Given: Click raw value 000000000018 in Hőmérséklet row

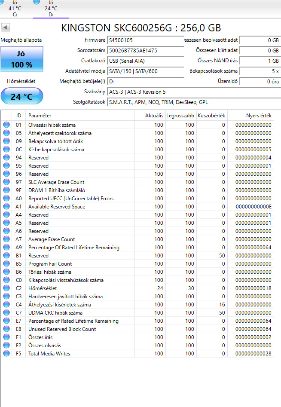Looking at the screenshot, I should tap(254, 288).
